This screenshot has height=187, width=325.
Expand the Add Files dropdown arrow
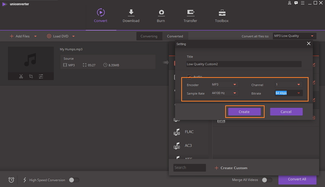pyautogui.click(x=36, y=36)
